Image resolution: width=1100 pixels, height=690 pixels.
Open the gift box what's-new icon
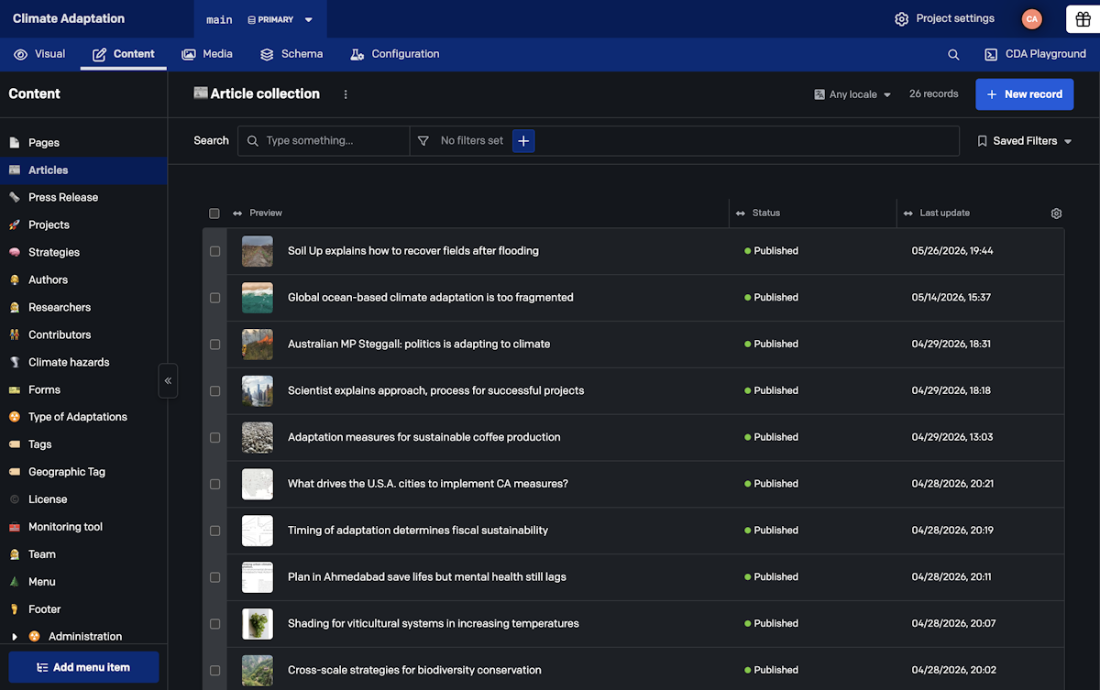pos(1083,19)
